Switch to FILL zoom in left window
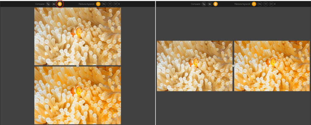The width and height of the screenshot is (311, 125). [104, 4]
